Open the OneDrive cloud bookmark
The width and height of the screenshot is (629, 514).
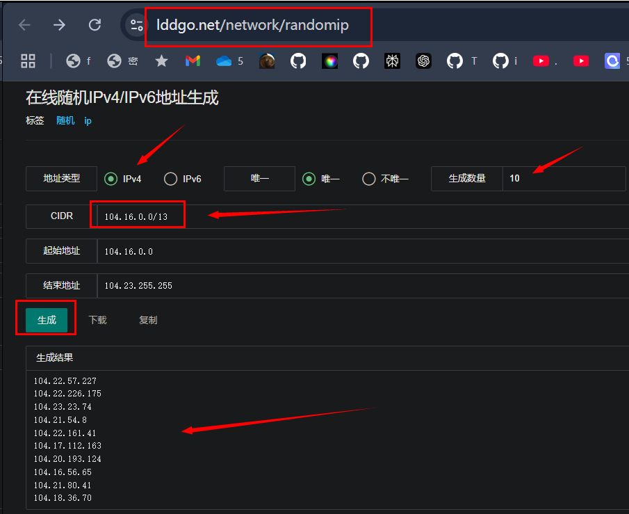tap(224, 61)
